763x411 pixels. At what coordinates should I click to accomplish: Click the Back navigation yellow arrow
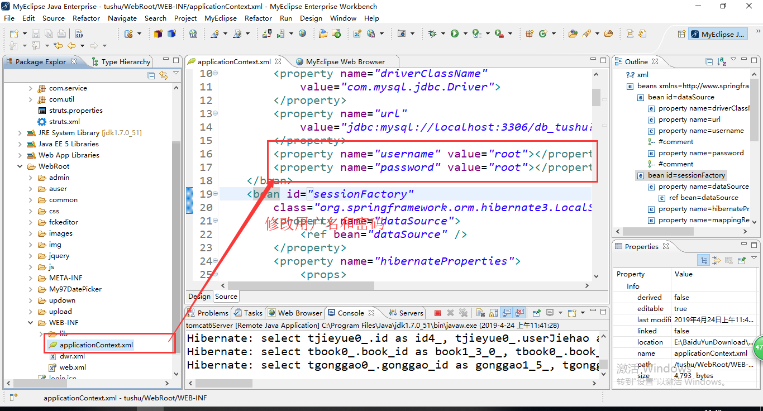(x=71, y=46)
